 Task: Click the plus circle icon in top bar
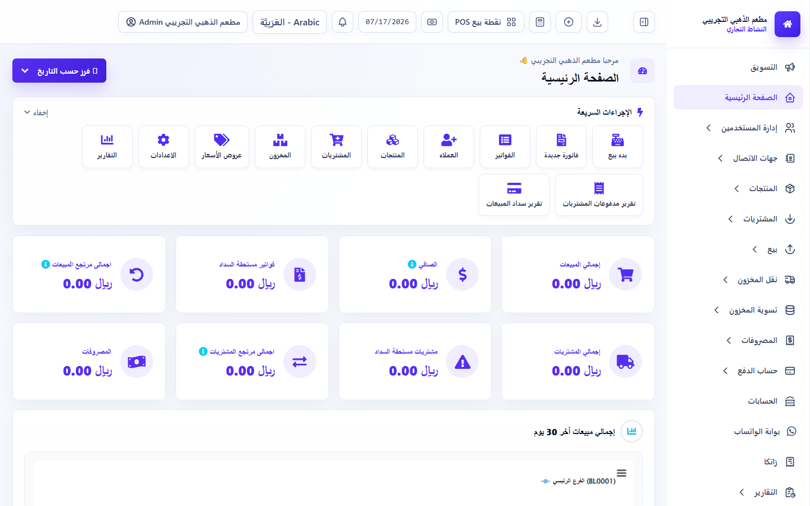pyautogui.click(x=569, y=22)
